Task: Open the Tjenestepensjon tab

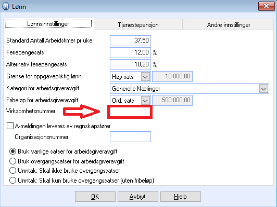Action: tap(138, 25)
